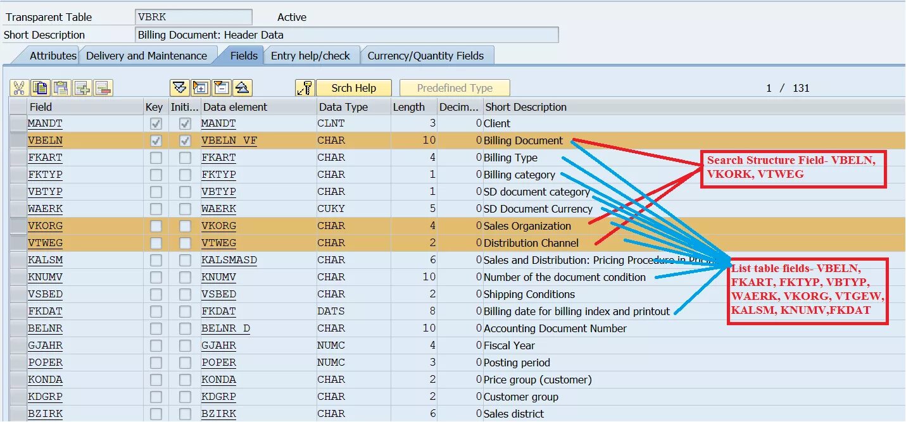The height and width of the screenshot is (422, 906).
Task: Click the insert row icon with green plus
Action: tap(81, 87)
